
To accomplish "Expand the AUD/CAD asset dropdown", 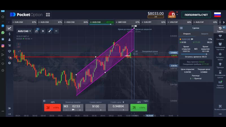I will click(24, 31).
